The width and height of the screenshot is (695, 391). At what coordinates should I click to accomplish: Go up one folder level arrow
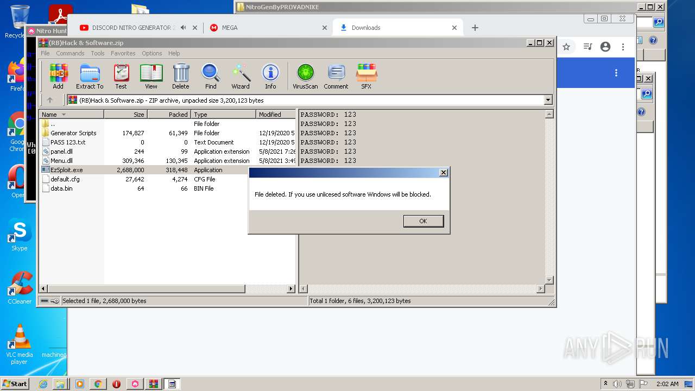pos(50,100)
